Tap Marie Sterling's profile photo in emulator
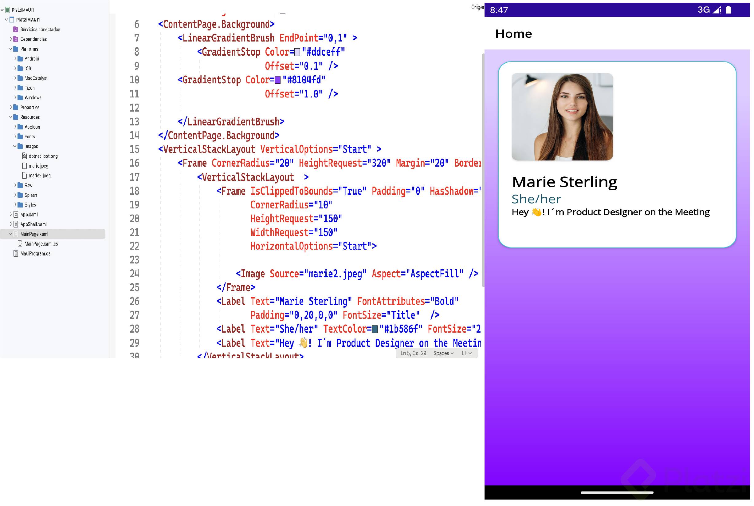Viewport: 754px width, 506px height. tap(562, 117)
